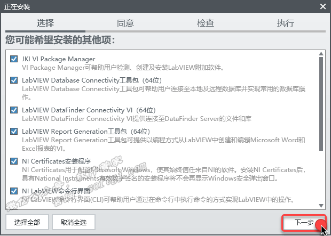The height and width of the screenshot is (236, 331).
Task: Open the 检查 step tab
Action: click(206, 23)
